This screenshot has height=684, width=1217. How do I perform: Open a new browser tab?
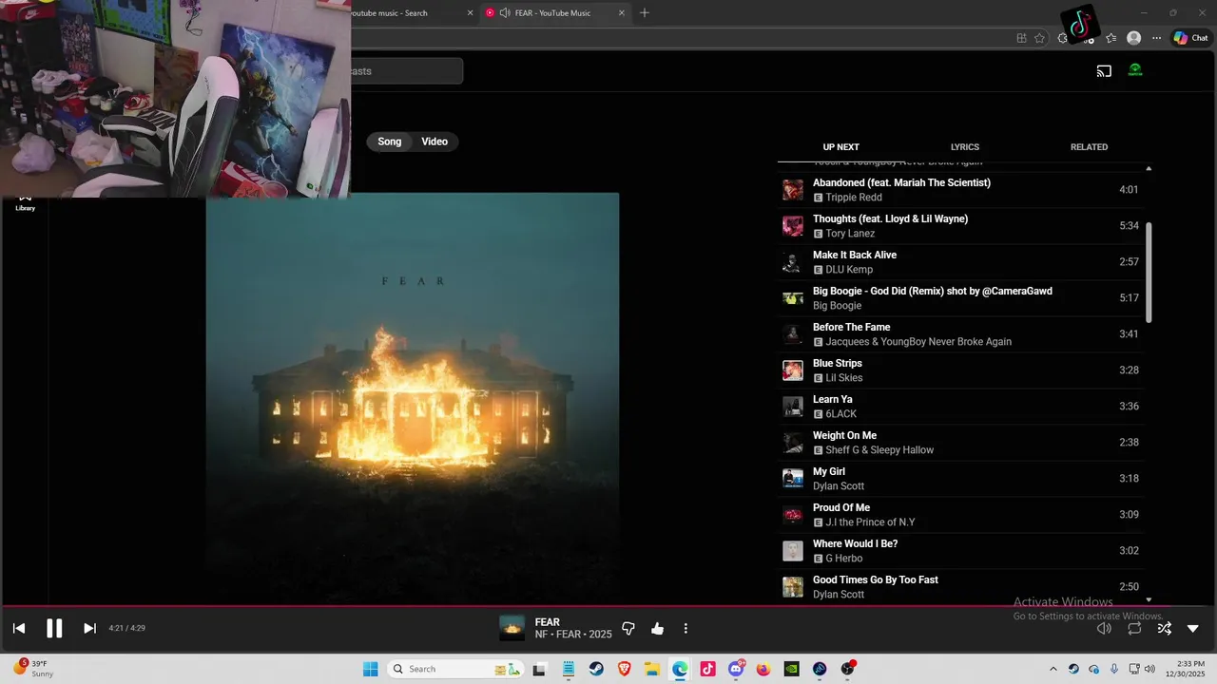click(645, 13)
